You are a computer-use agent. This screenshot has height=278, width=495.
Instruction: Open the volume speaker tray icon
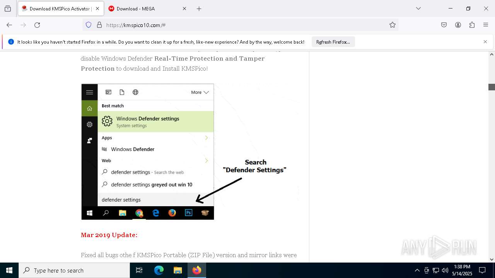(445, 270)
